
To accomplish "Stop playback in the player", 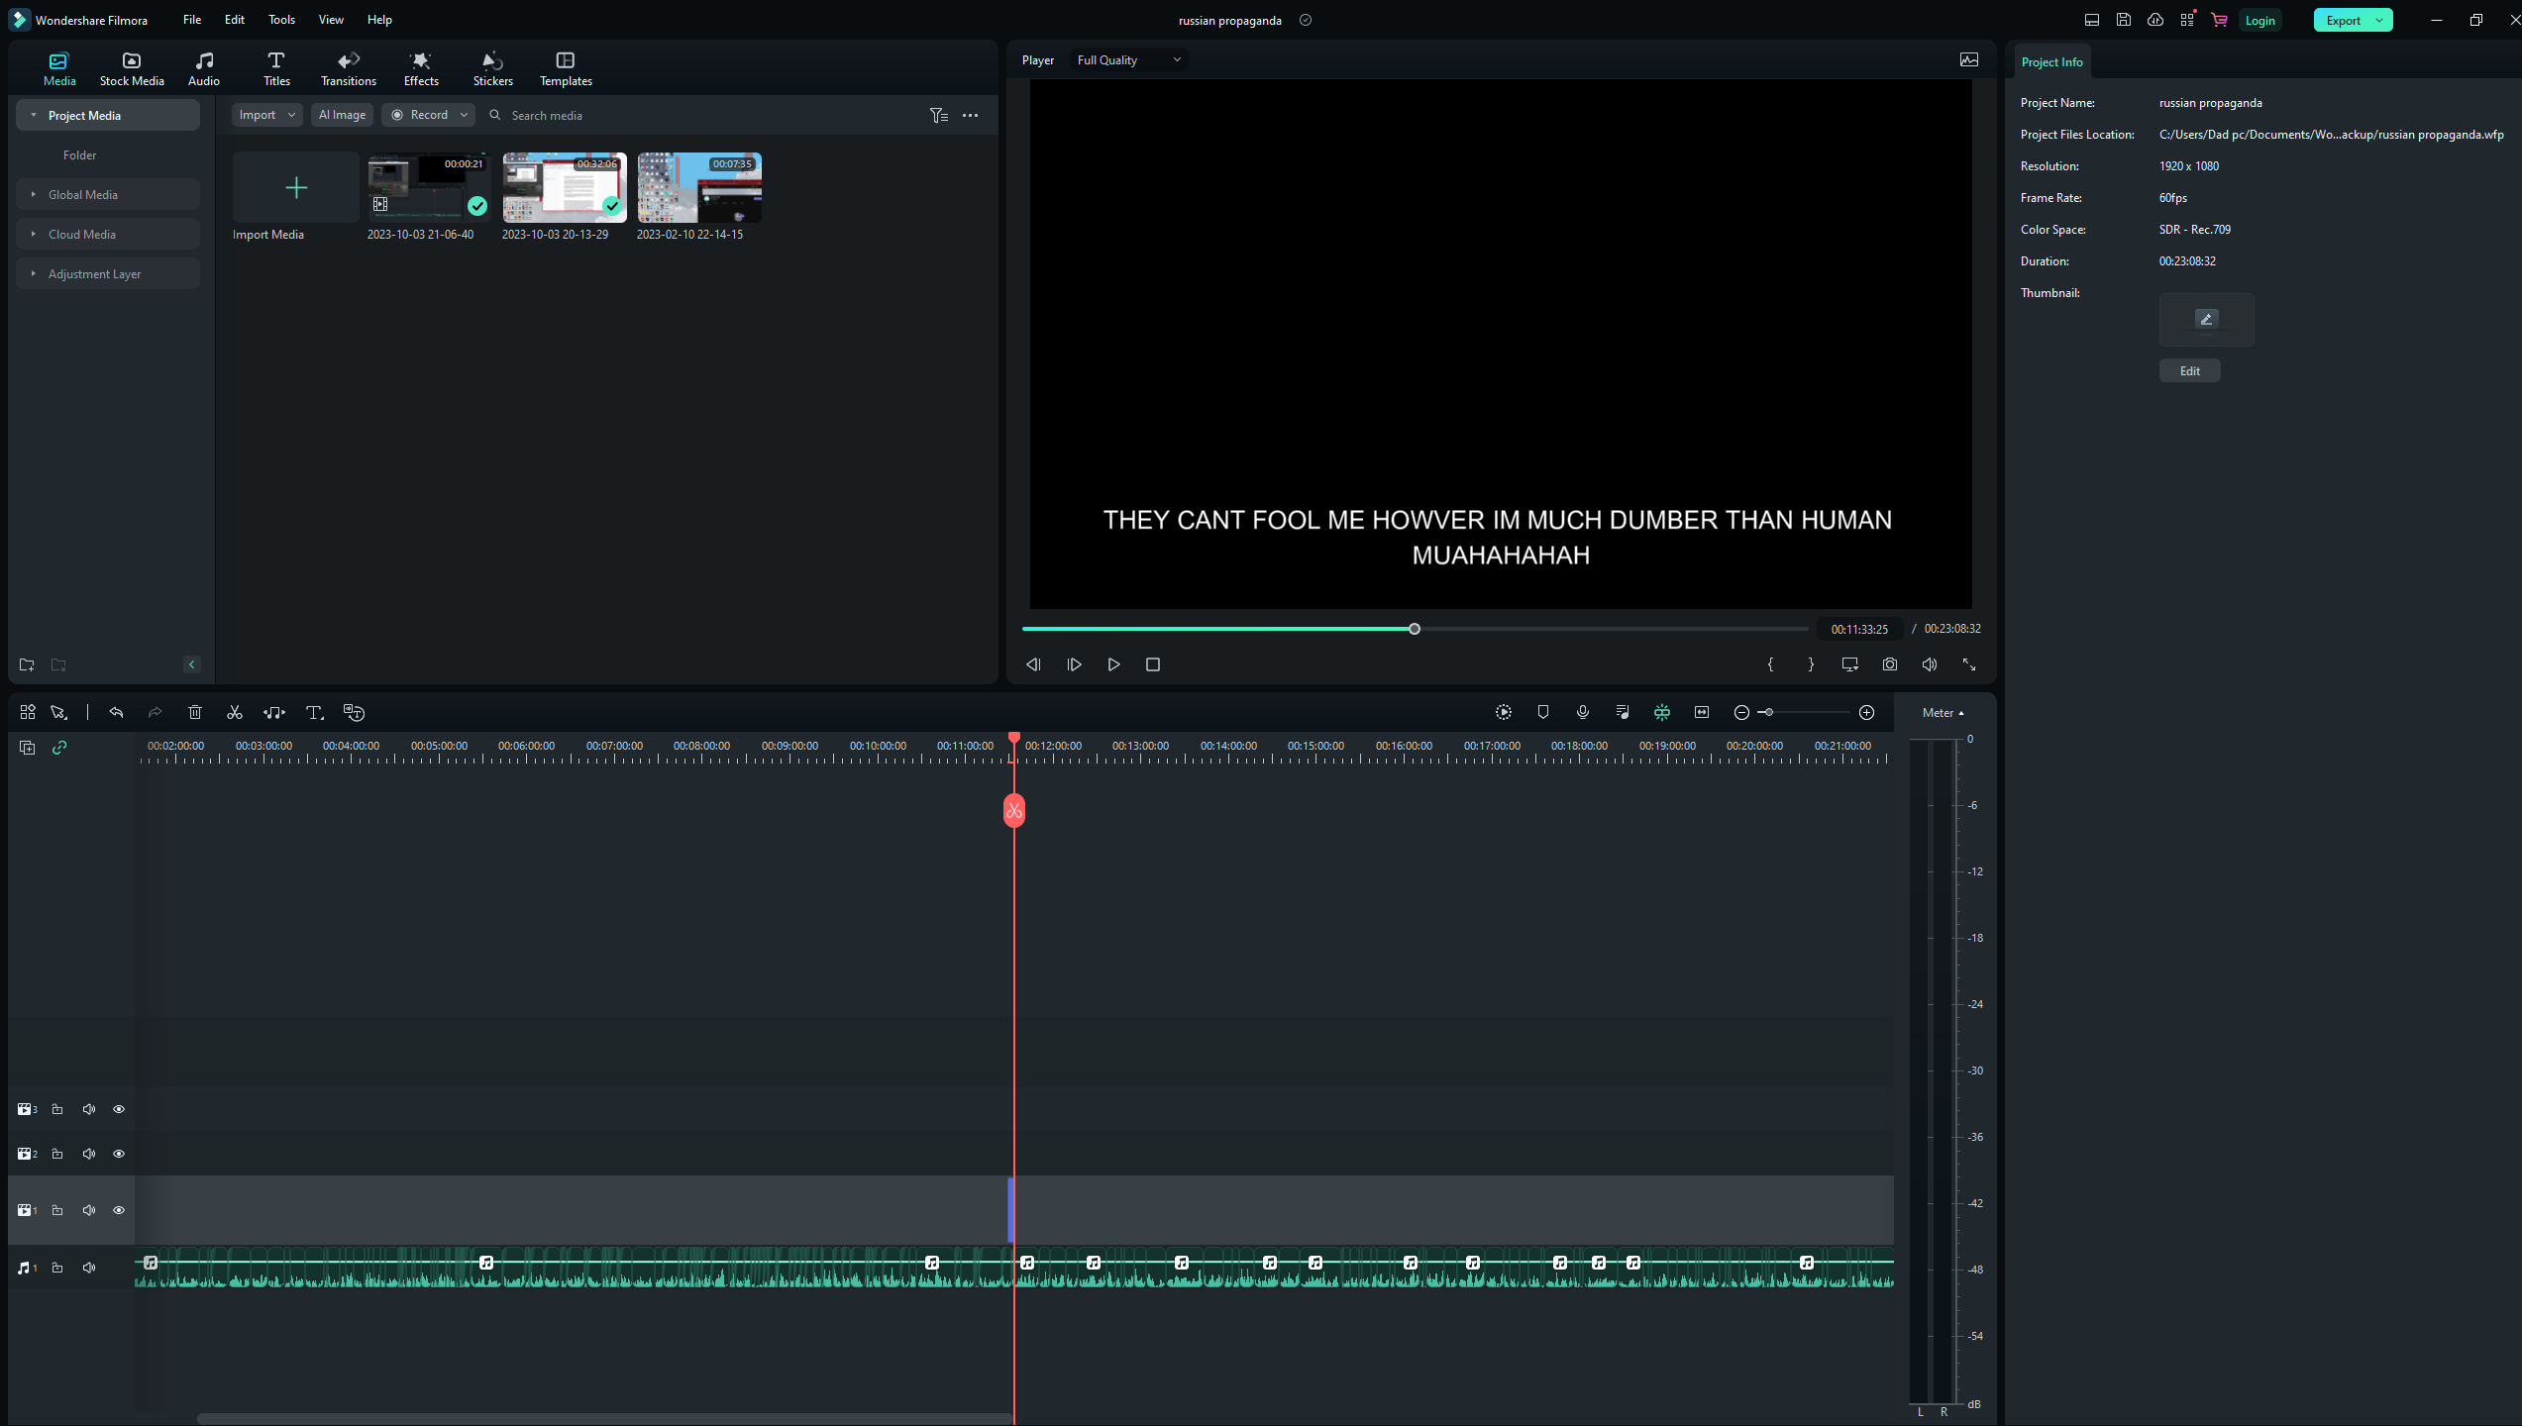I will coord(1153,664).
